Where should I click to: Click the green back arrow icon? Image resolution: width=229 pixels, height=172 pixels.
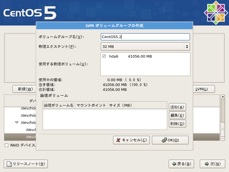point(174,164)
